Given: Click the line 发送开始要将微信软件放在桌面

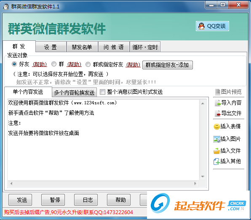Looking at the screenshot, I should pyautogui.click(x=44, y=133).
